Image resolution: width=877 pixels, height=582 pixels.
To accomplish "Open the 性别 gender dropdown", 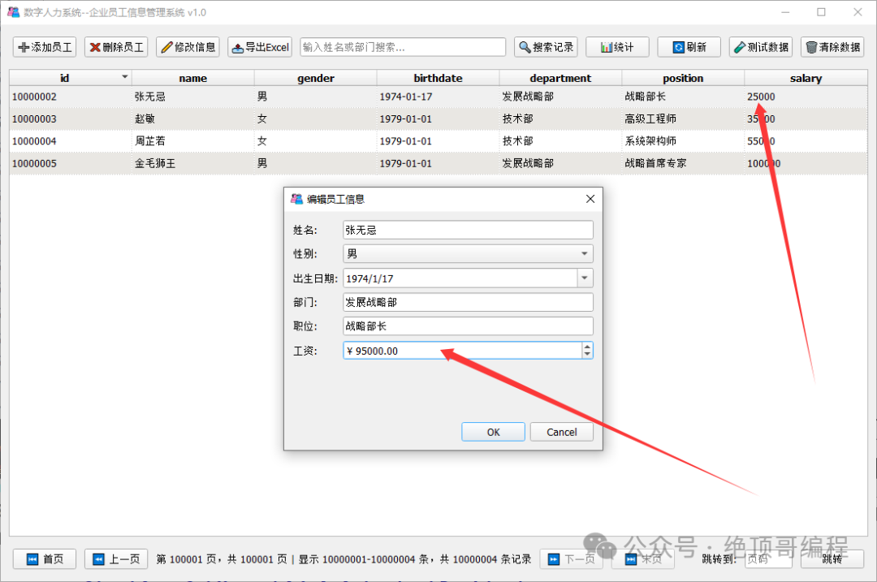I will (469, 254).
